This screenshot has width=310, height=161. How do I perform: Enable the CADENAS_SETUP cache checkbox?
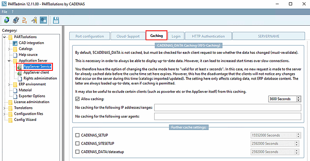pos(77,135)
